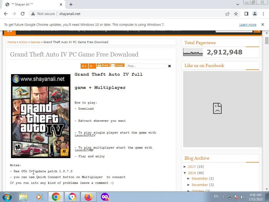
Task: Email the article with Email button
Action: pos(117,65)
